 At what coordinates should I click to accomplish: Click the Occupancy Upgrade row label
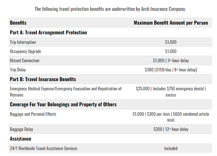click(x=25, y=51)
